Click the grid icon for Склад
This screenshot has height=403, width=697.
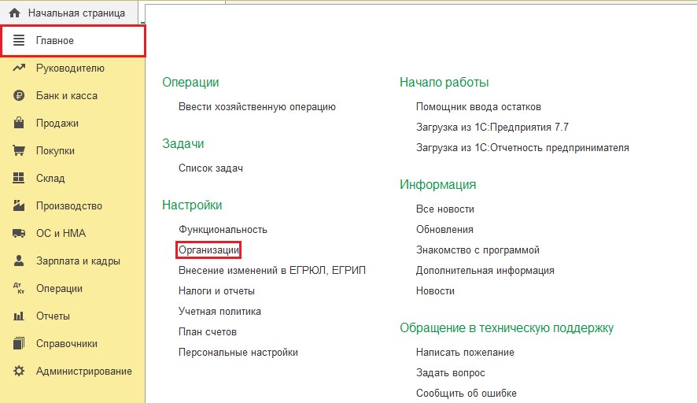(20, 179)
